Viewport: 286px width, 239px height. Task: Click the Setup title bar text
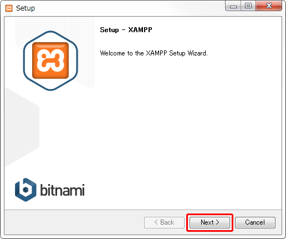point(25,8)
